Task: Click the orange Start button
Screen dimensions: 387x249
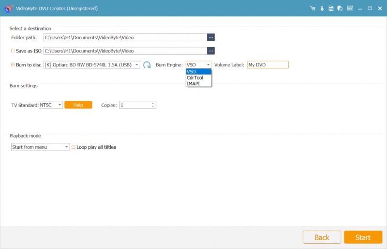Action: (363, 237)
